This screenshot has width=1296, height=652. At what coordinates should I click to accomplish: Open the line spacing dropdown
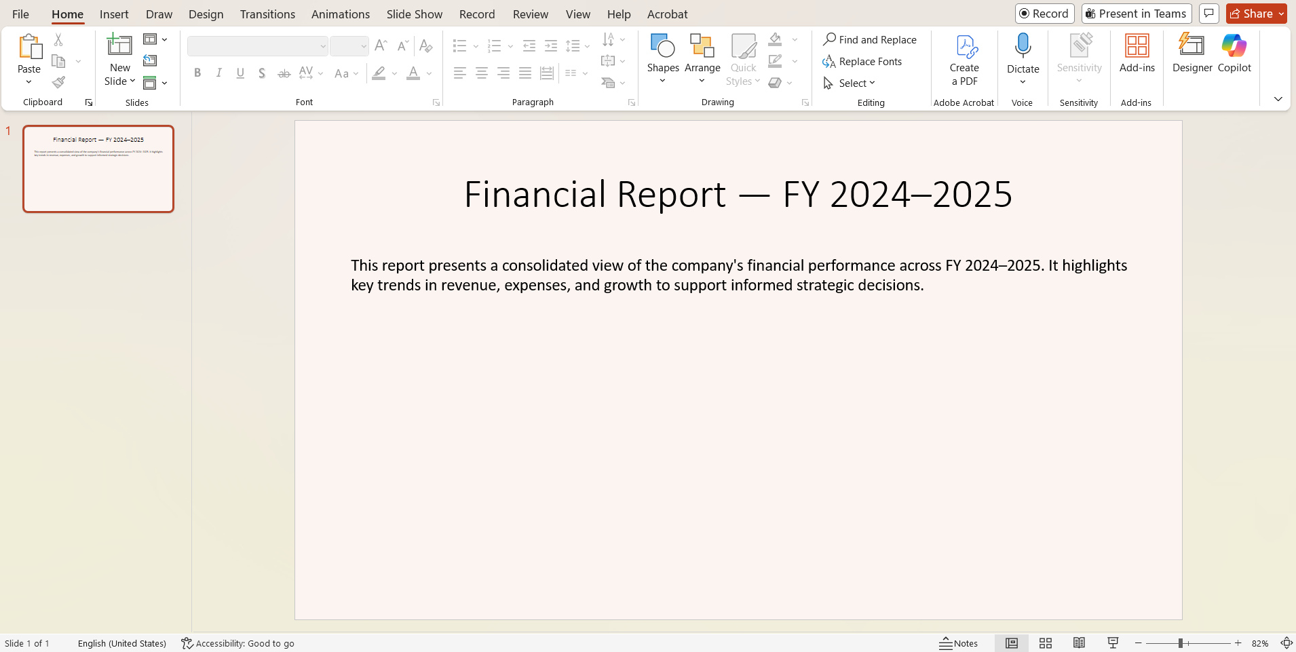(578, 46)
